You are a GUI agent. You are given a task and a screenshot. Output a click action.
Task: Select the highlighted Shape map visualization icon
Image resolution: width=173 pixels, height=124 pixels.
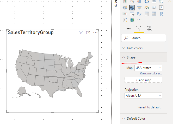(x=132, y=8)
